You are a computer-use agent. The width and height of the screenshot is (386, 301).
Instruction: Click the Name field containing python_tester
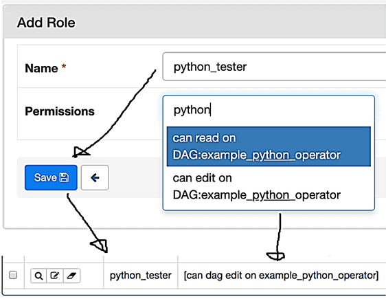pyautogui.click(x=274, y=67)
